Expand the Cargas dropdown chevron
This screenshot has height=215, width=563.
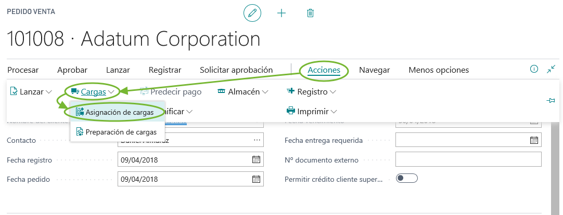click(x=111, y=92)
